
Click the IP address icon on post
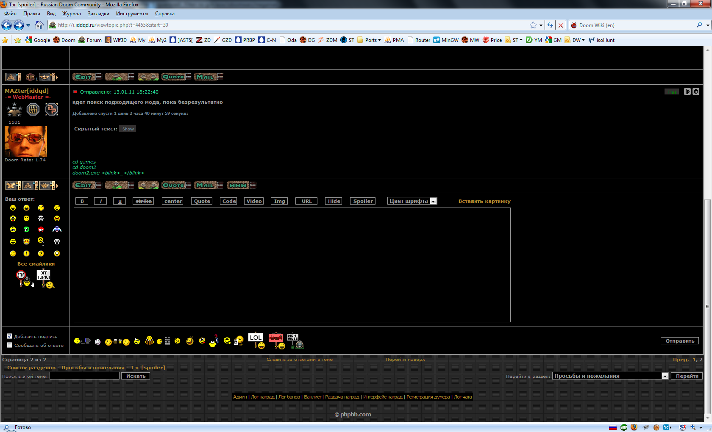point(687,91)
